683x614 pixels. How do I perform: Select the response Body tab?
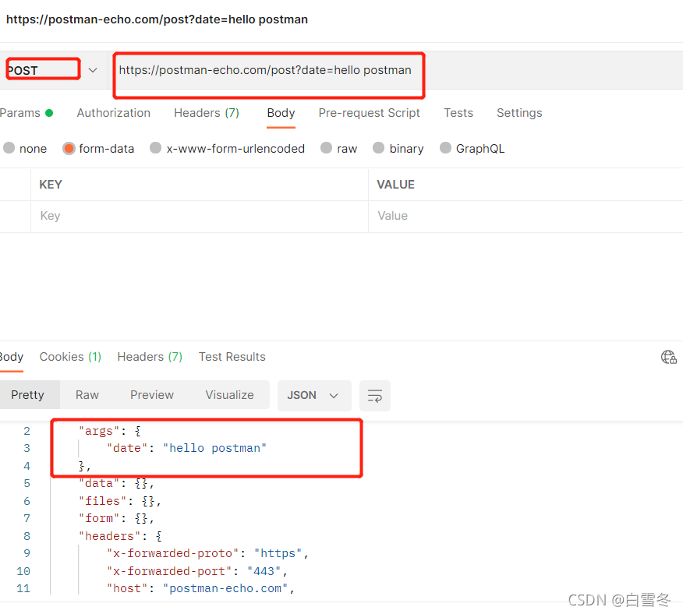click(12, 357)
